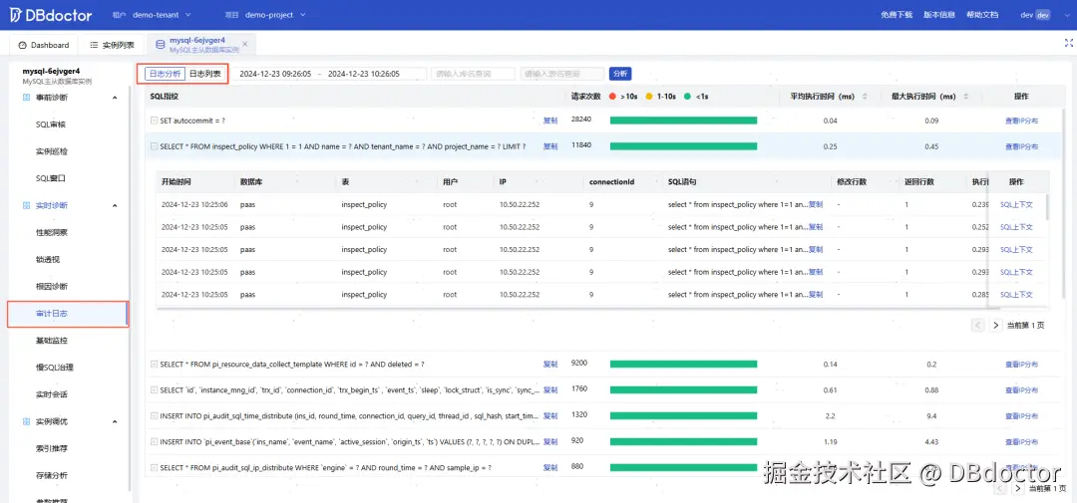View IP distribution for SET autocommit
Image resolution: width=1077 pixels, height=503 pixels.
pyautogui.click(x=1021, y=121)
